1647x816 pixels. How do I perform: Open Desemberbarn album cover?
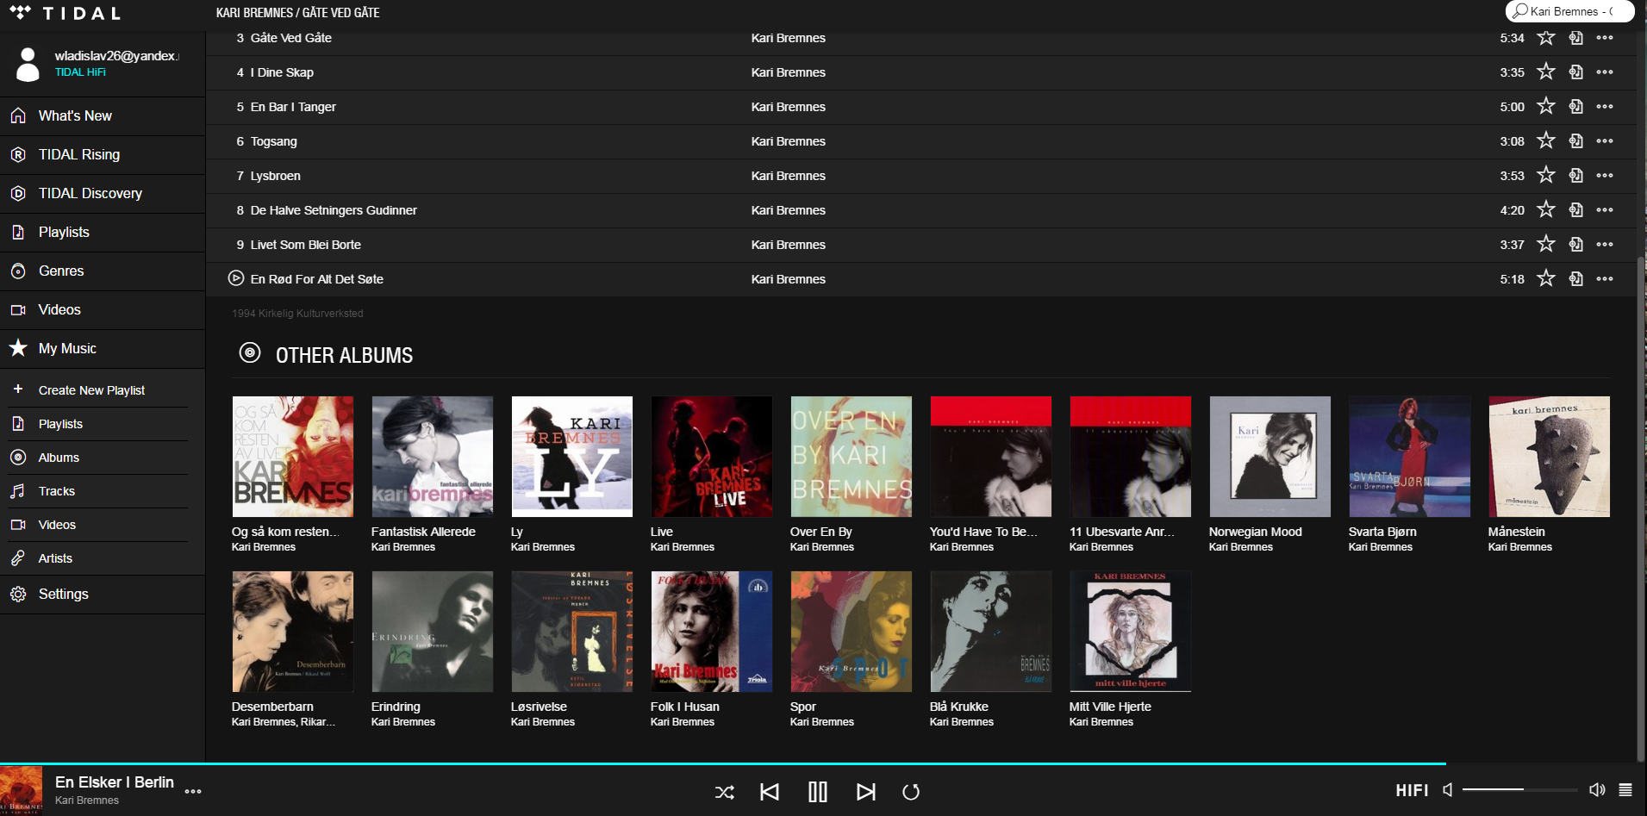(292, 632)
